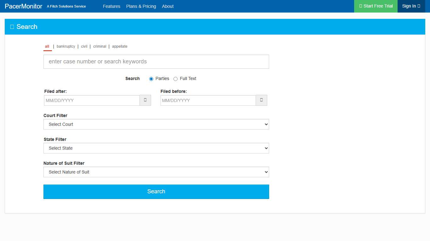Select the criminal case tab
Screen dimensions: 430x241
99,46
